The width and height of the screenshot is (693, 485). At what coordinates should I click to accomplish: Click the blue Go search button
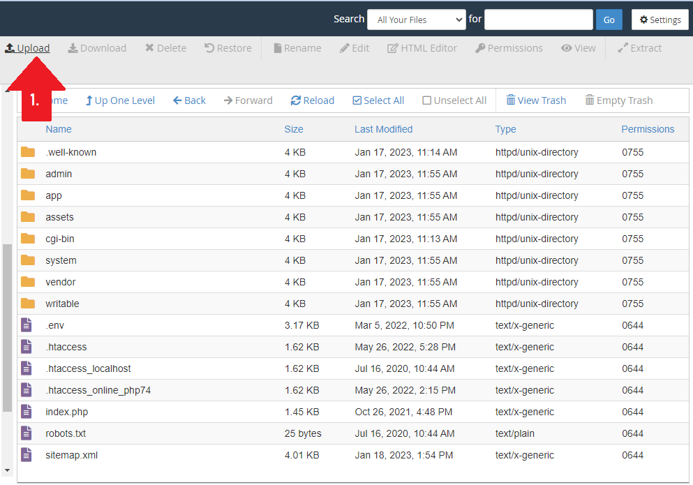click(609, 20)
